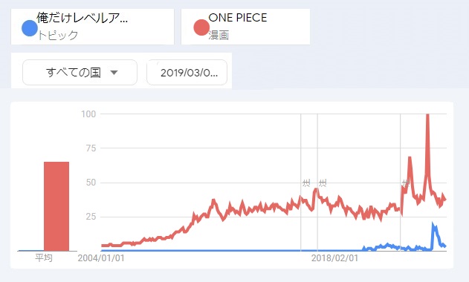
Task: Click the red ONE PIECE color dot
Action: [x=201, y=27]
